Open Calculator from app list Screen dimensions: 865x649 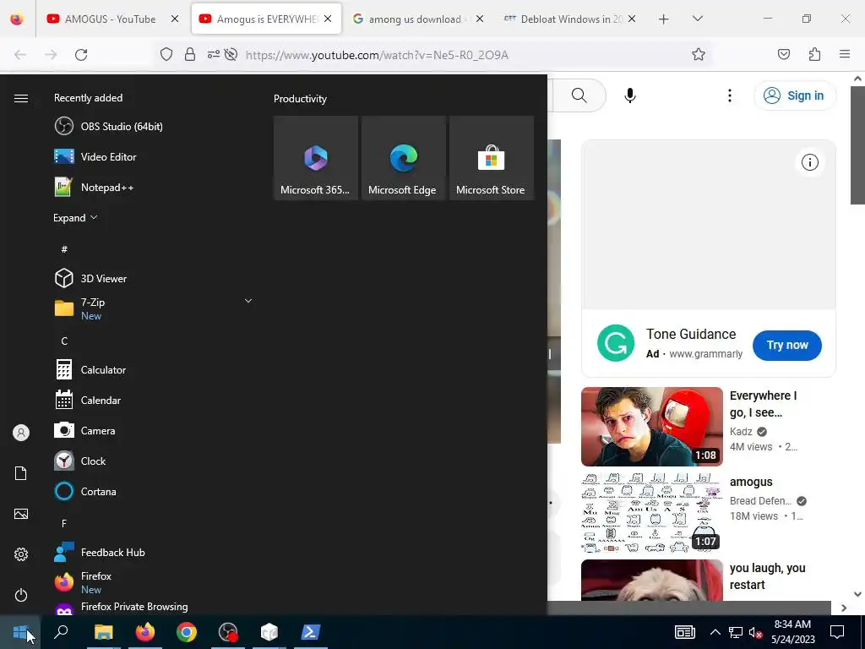coord(90,370)
